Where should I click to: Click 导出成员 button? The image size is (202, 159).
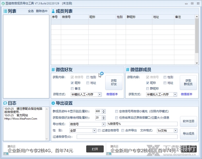point(189,134)
